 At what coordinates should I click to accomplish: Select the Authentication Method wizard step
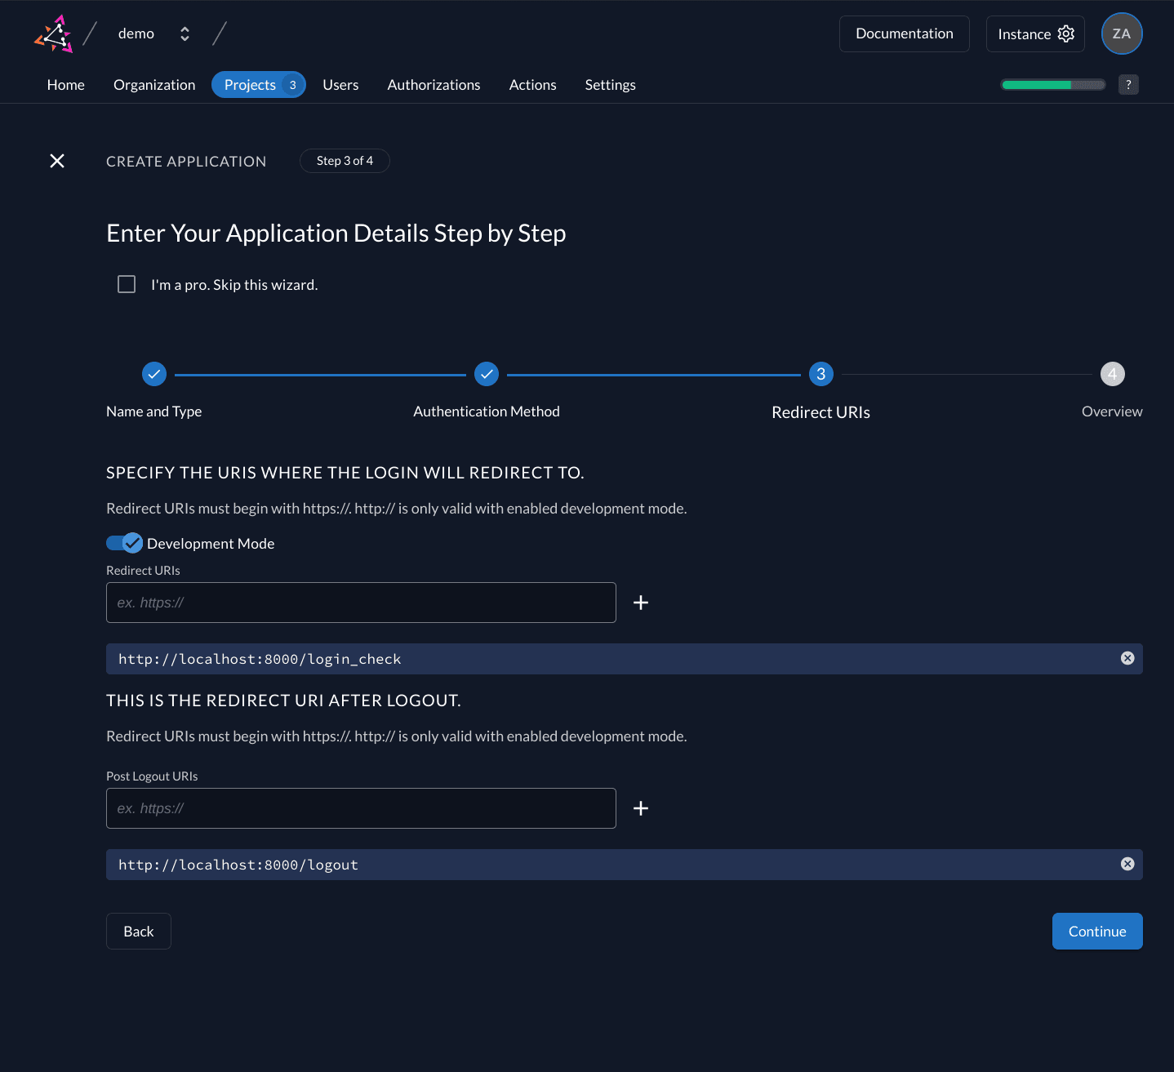coord(487,374)
